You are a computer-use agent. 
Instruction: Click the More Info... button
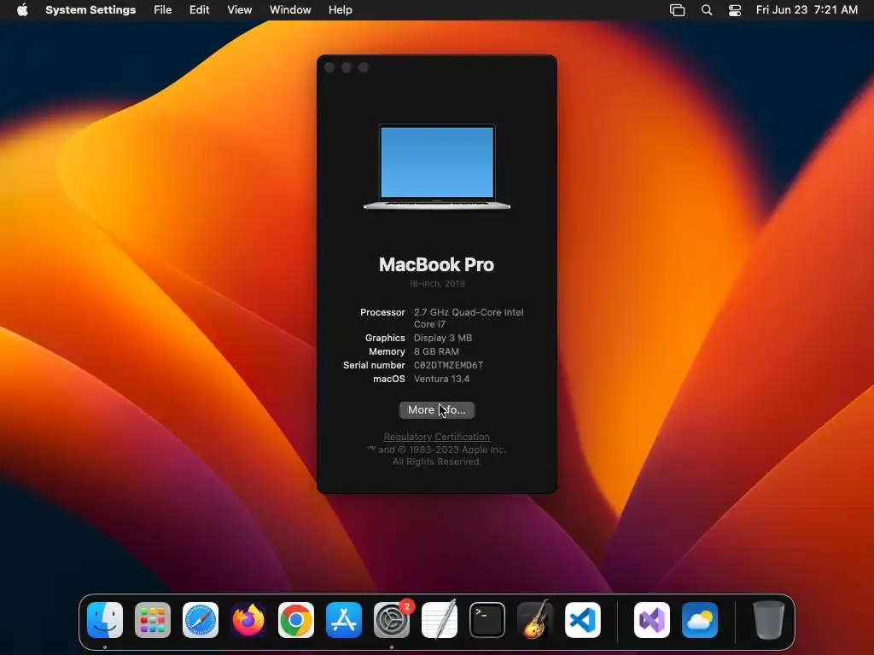437,410
